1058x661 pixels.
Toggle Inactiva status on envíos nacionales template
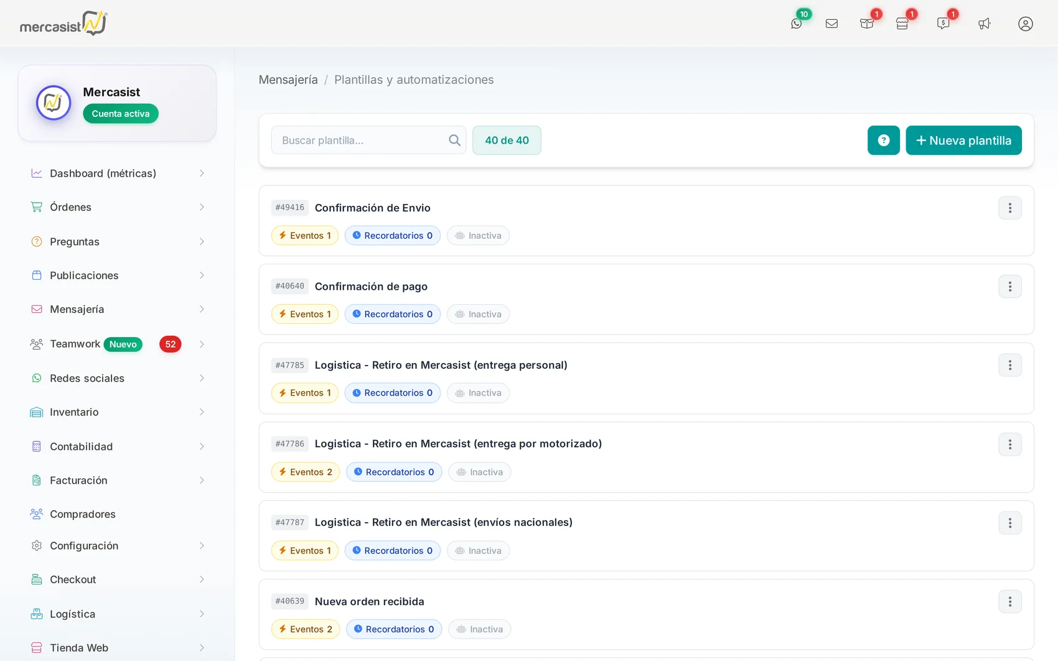coord(478,550)
